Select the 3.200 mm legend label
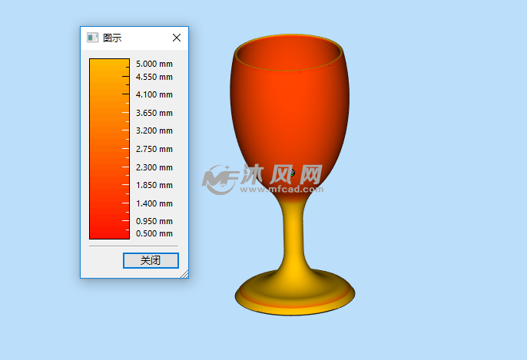Image resolution: width=527 pixels, height=360 pixels. 154,130
